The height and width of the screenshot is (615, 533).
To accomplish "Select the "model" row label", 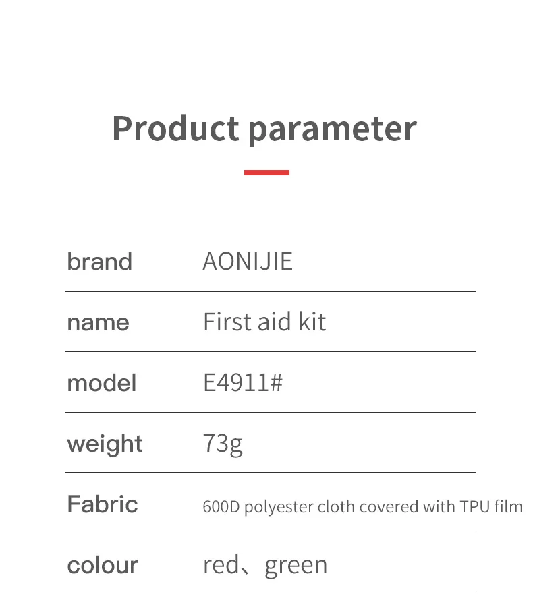I will point(101,383).
